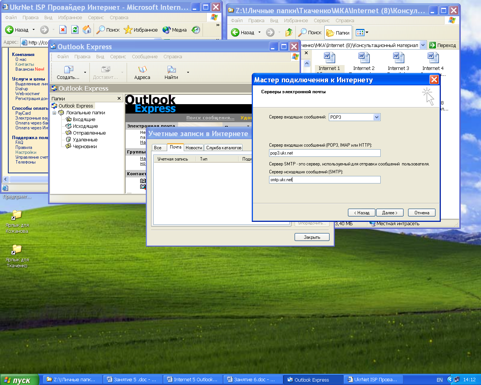Click Отмена button in connection wizard
481x385 pixels.
pos(422,213)
